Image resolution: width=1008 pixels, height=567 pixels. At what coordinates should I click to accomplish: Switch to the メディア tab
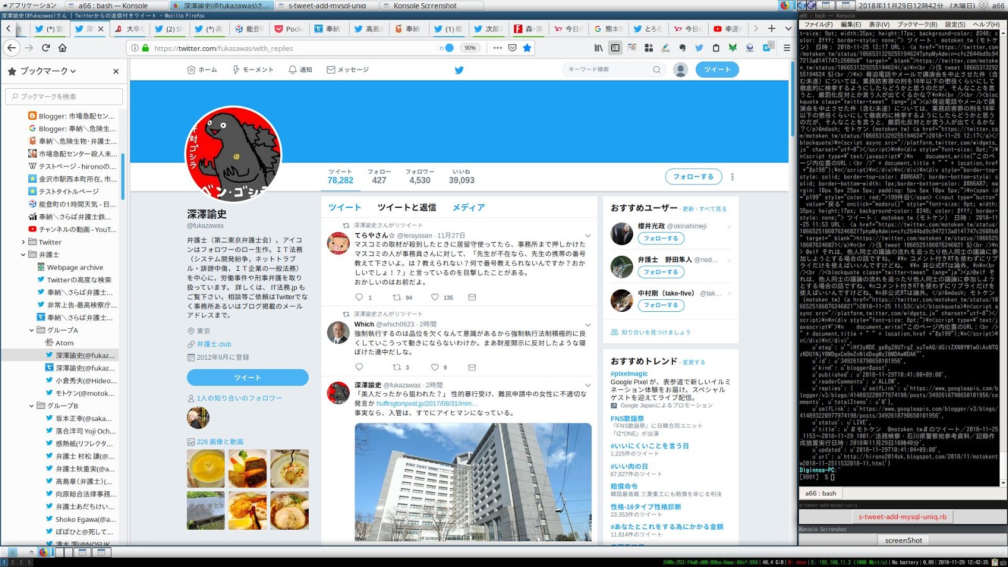[x=469, y=207]
